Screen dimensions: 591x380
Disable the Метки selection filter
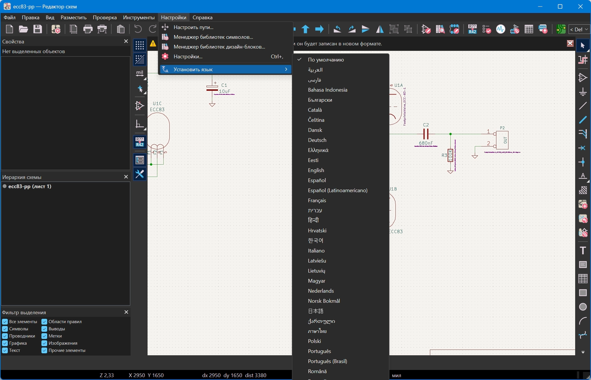coord(44,336)
